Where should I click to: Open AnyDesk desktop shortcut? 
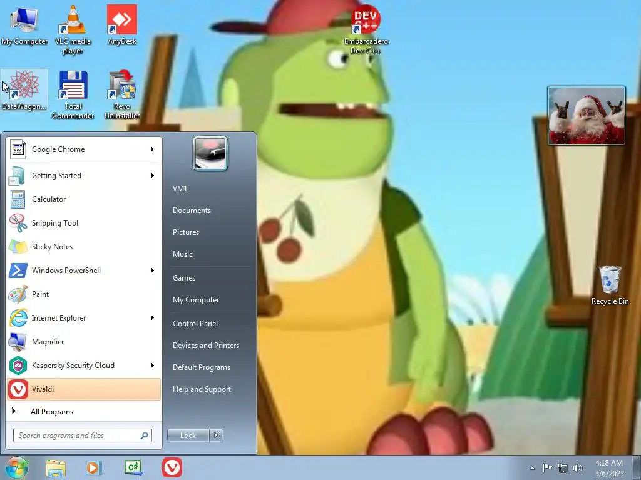click(122, 25)
